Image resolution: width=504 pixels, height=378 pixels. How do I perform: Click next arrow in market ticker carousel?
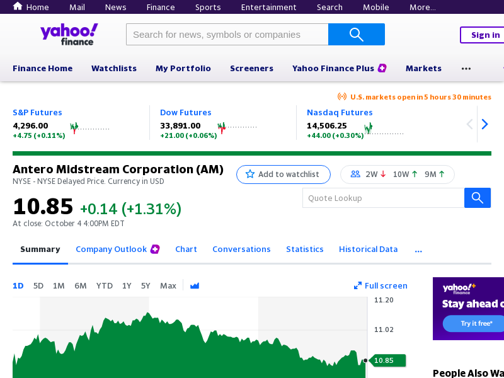click(484, 124)
